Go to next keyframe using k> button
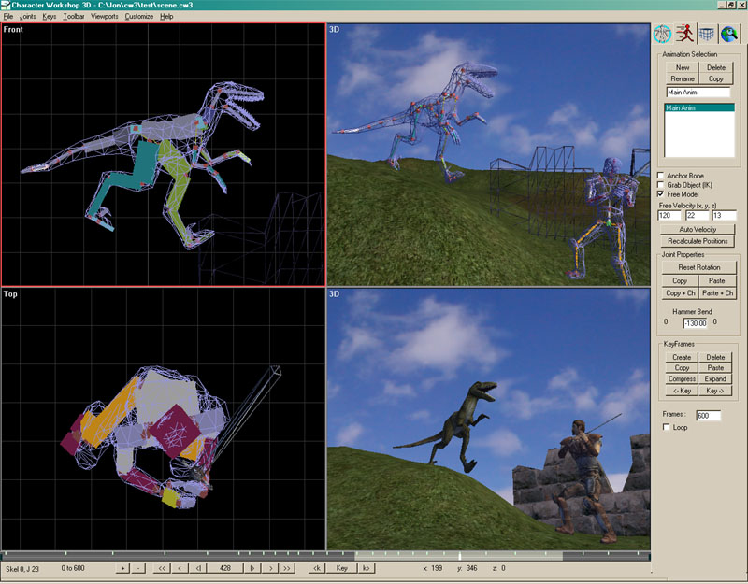This screenshot has height=584, width=748. pos(367,568)
